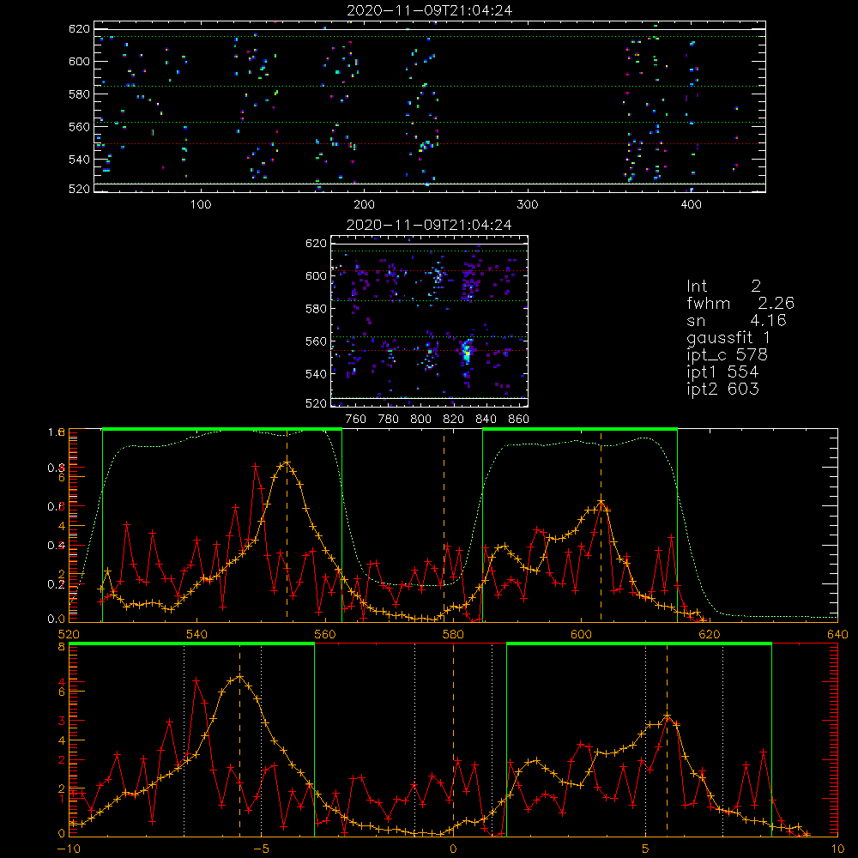Click x-axis label 800 on middle image
The image size is (858, 858).
[x=420, y=420]
